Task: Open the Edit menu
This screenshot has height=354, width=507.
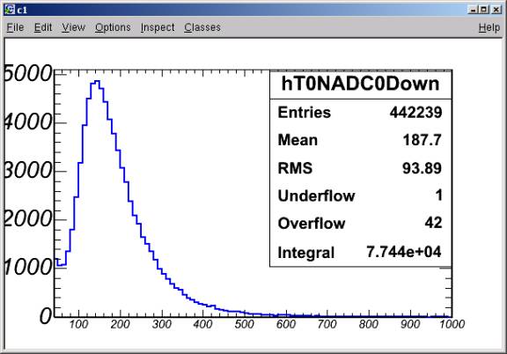Action: click(x=43, y=27)
